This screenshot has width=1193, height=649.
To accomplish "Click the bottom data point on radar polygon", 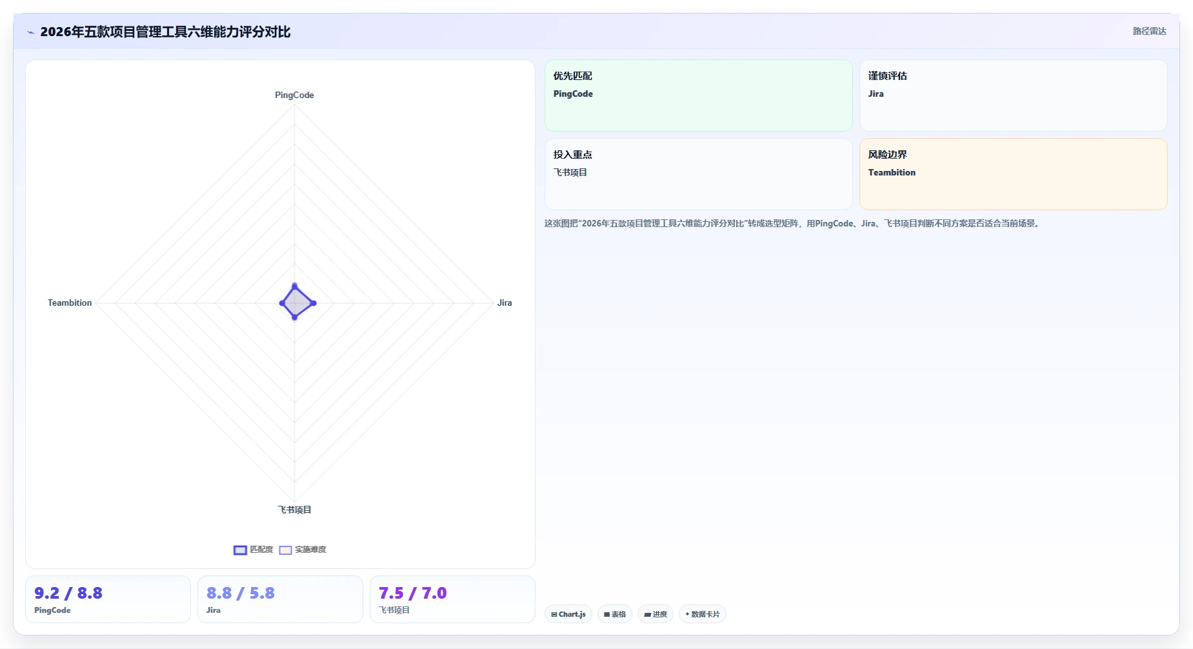I will click(295, 317).
